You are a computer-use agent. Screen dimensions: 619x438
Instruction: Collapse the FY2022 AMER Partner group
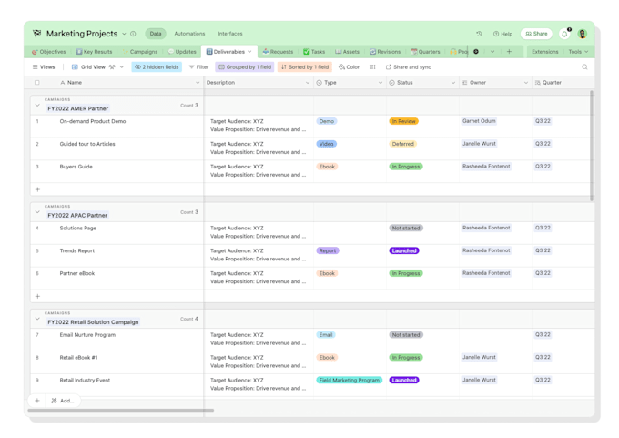pyautogui.click(x=37, y=106)
